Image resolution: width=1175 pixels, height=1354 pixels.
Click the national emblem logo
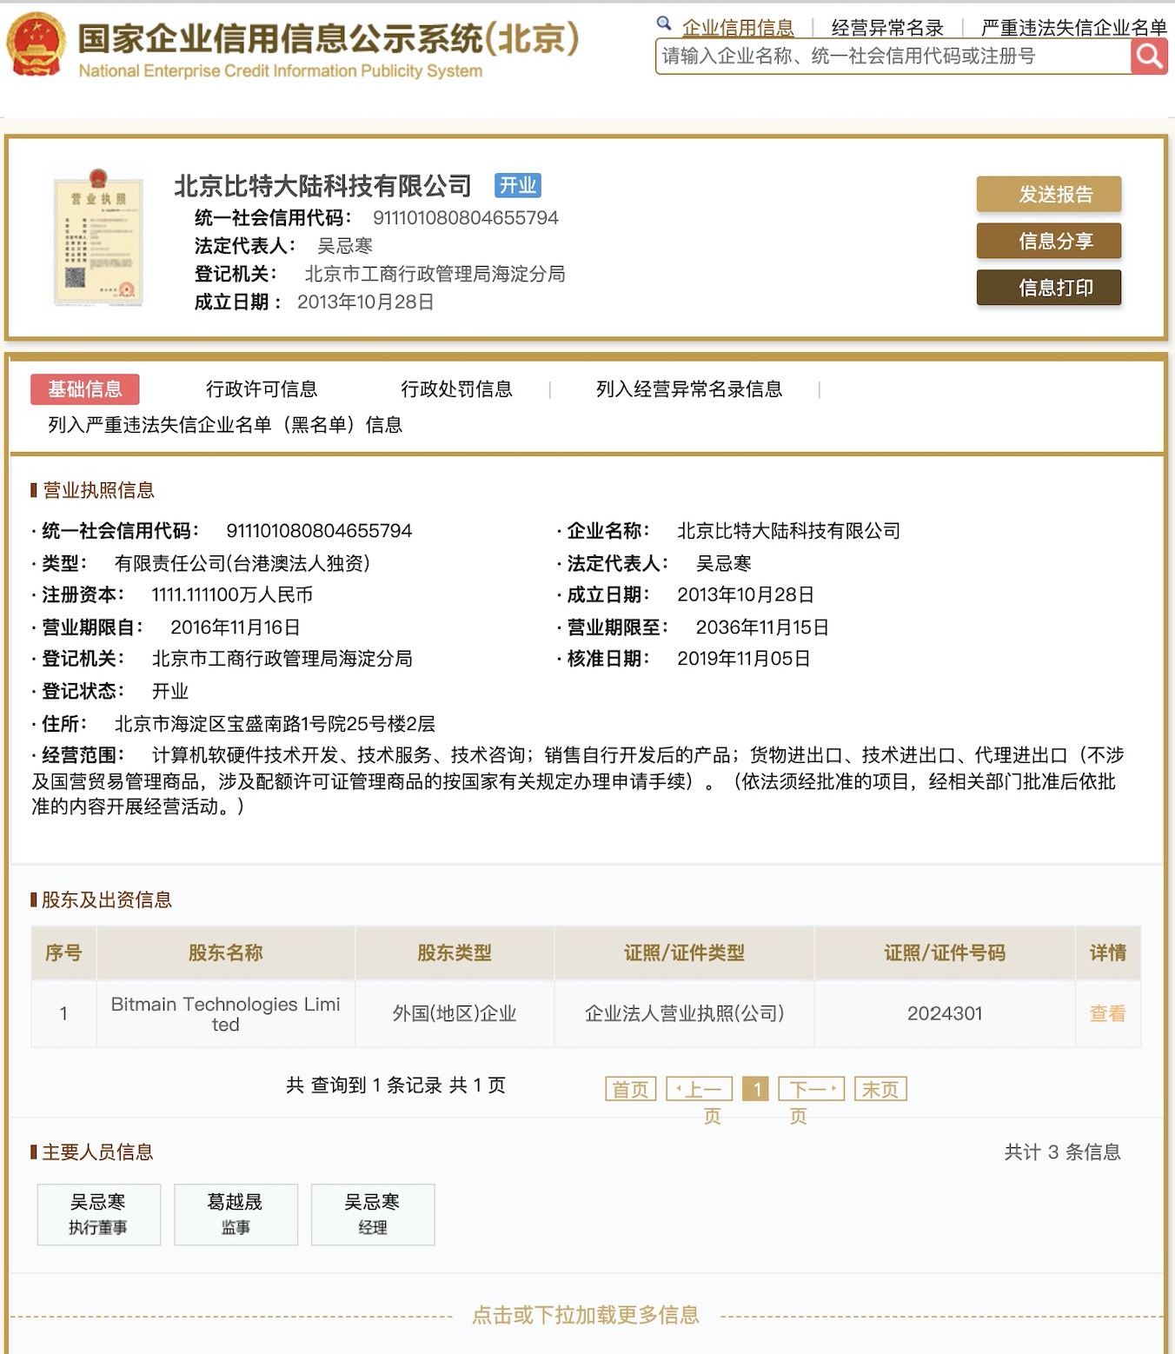pos(37,44)
